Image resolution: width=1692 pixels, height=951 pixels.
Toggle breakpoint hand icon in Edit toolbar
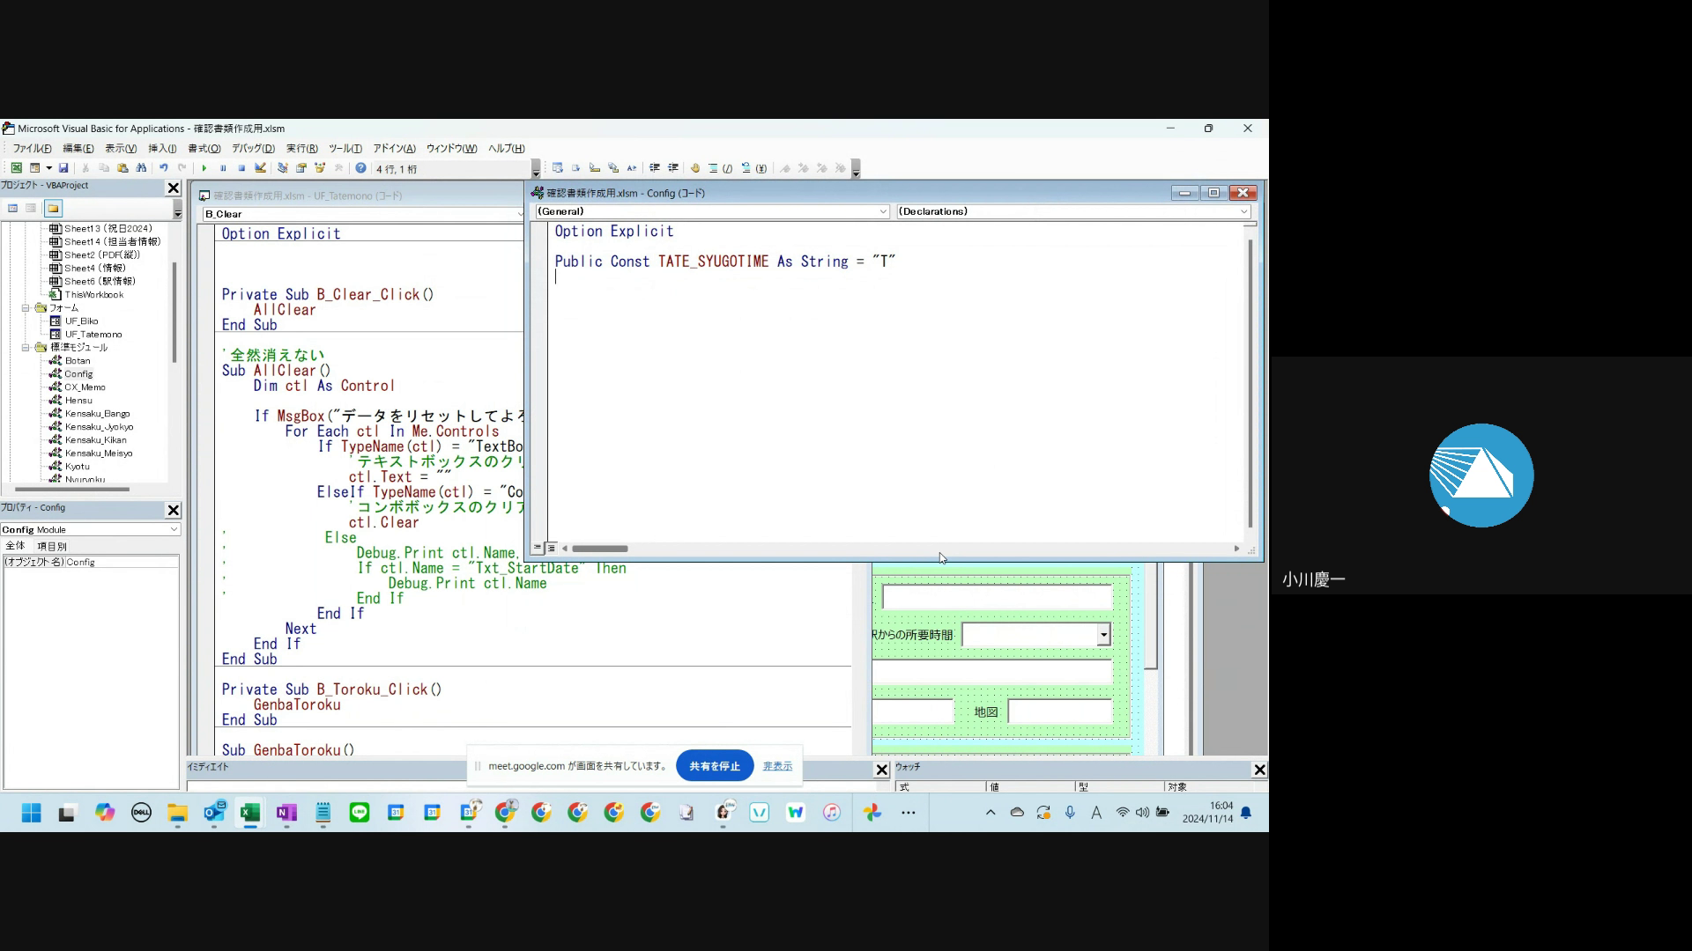[695, 168]
